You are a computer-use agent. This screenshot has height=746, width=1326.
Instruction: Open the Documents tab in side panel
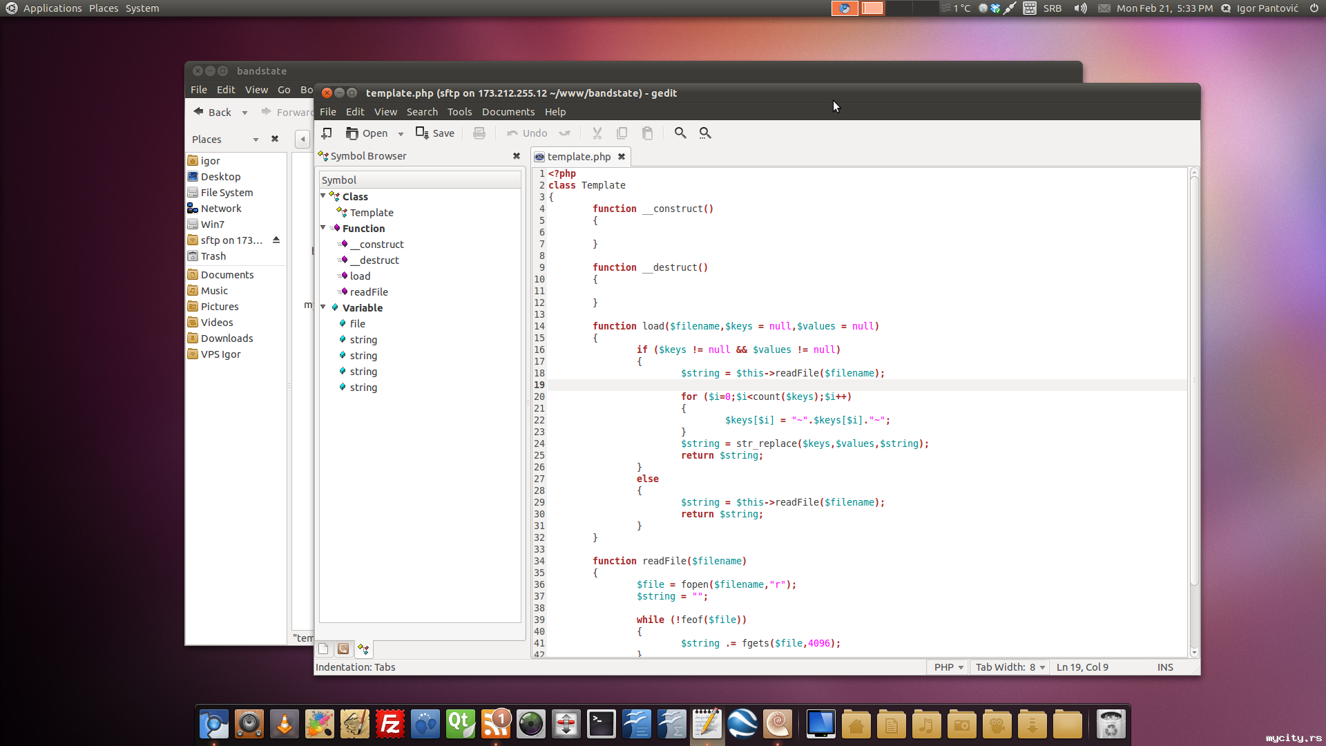click(x=323, y=649)
